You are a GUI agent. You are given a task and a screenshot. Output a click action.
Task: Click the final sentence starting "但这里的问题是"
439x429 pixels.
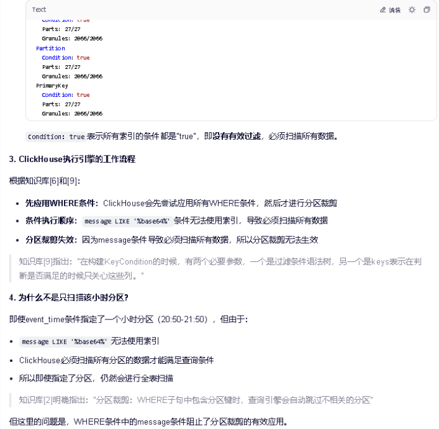coord(148,421)
